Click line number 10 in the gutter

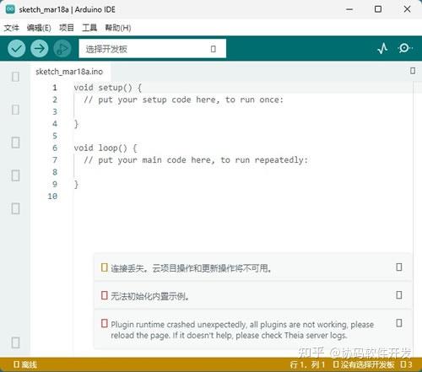(52, 197)
